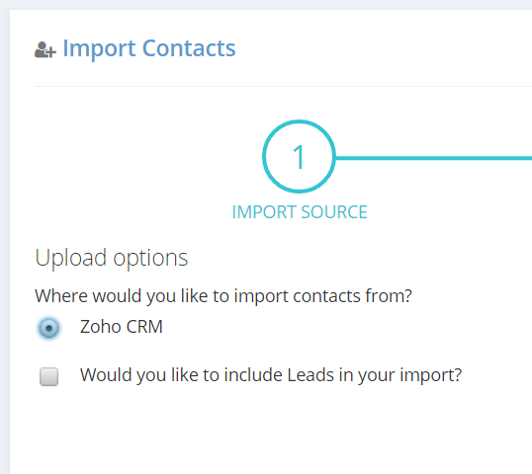
Task: Click the word CRM beside the radio button
Action: tap(144, 327)
